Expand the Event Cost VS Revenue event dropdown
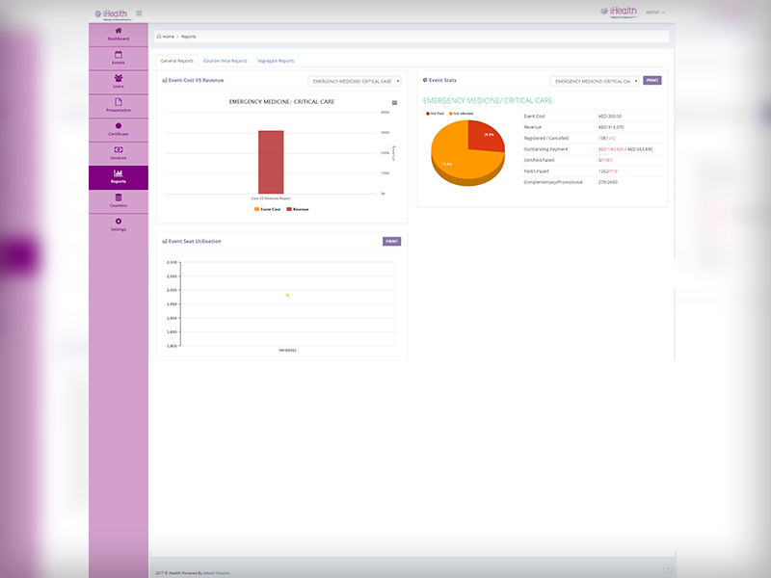771x578 pixels. pos(354,81)
